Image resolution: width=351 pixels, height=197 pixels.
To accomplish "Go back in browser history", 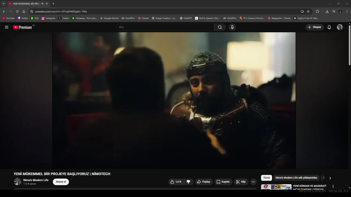I will pos(4,11).
